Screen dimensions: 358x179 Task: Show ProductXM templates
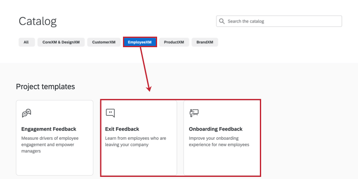click(174, 42)
